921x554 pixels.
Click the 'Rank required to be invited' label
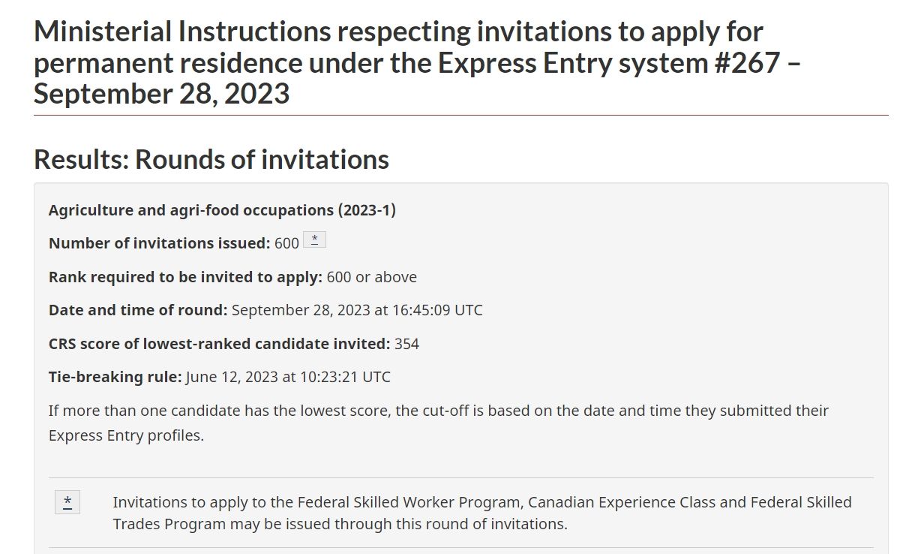coord(185,276)
